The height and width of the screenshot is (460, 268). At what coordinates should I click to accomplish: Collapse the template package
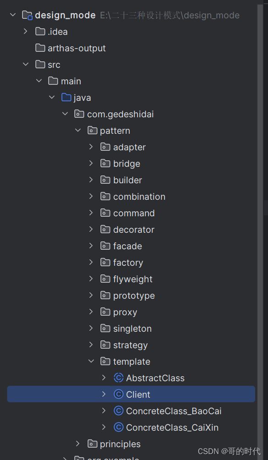coord(91,361)
